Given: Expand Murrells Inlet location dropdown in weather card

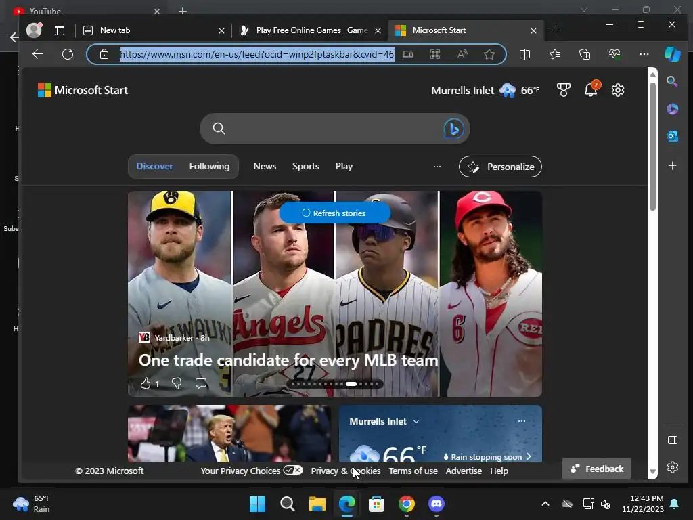Looking at the screenshot, I should click(416, 421).
